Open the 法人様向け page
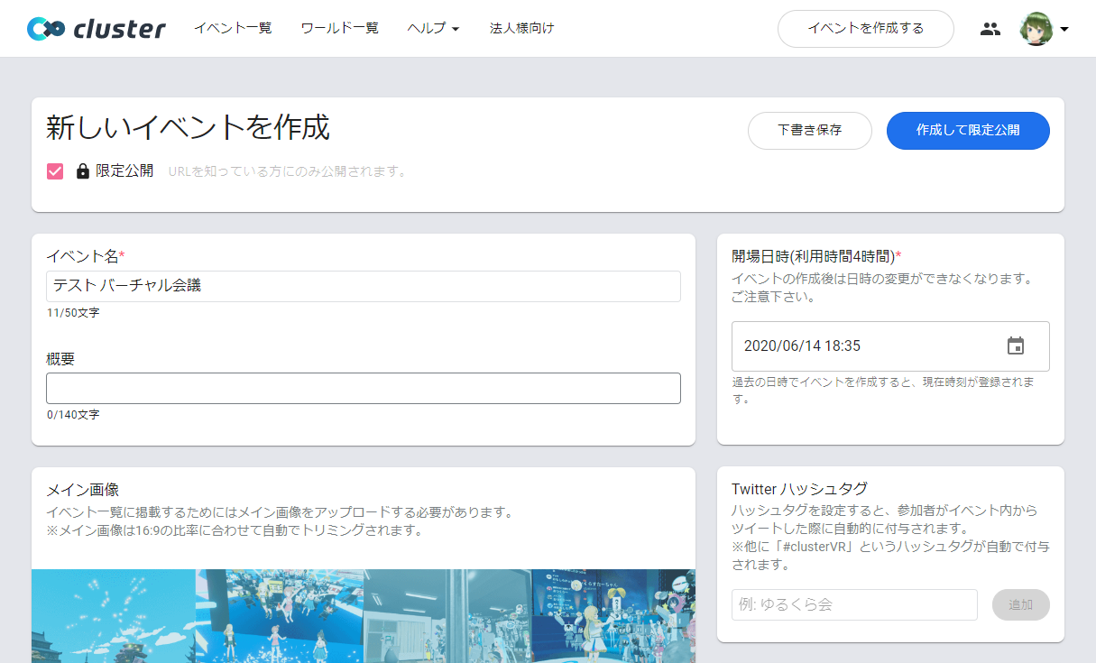Viewport: 1096px width, 663px height. [521, 28]
